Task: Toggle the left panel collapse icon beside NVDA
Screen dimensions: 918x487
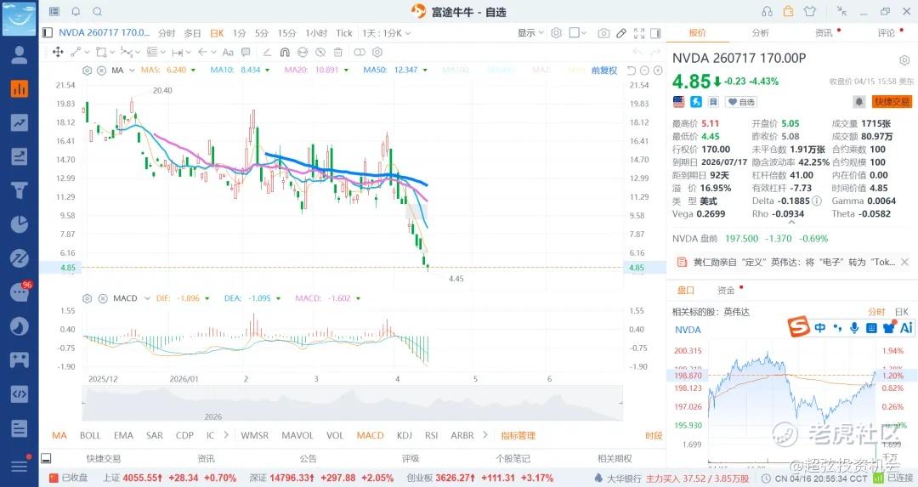Action: pyautogui.click(x=48, y=33)
